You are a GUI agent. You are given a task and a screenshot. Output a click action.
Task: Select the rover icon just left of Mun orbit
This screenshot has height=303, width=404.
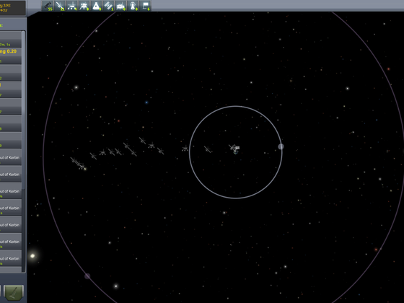[x=185, y=149]
